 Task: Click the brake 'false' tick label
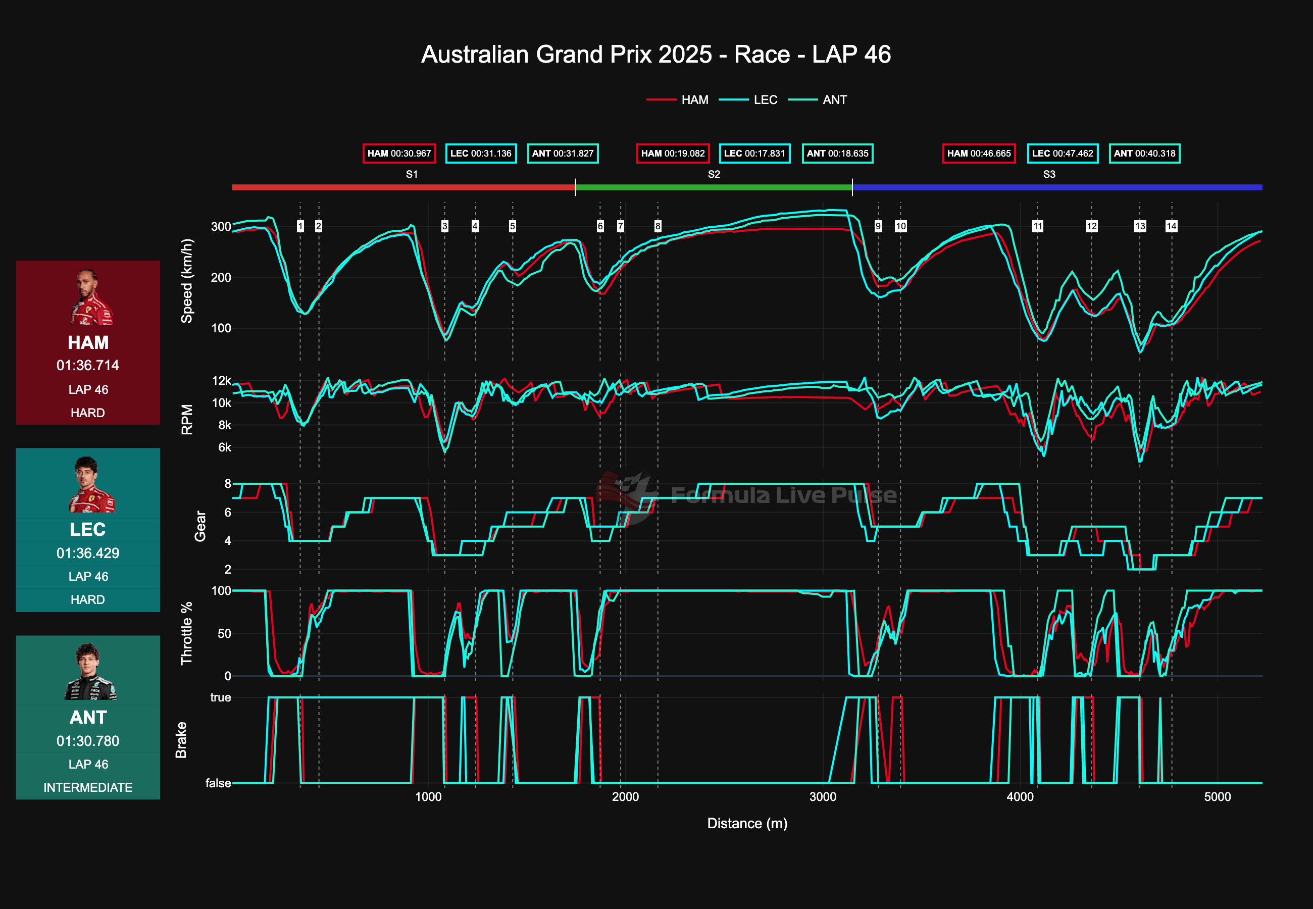click(x=218, y=783)
